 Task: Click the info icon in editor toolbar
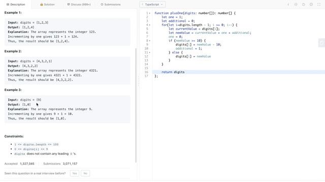(x=288, y=5)
